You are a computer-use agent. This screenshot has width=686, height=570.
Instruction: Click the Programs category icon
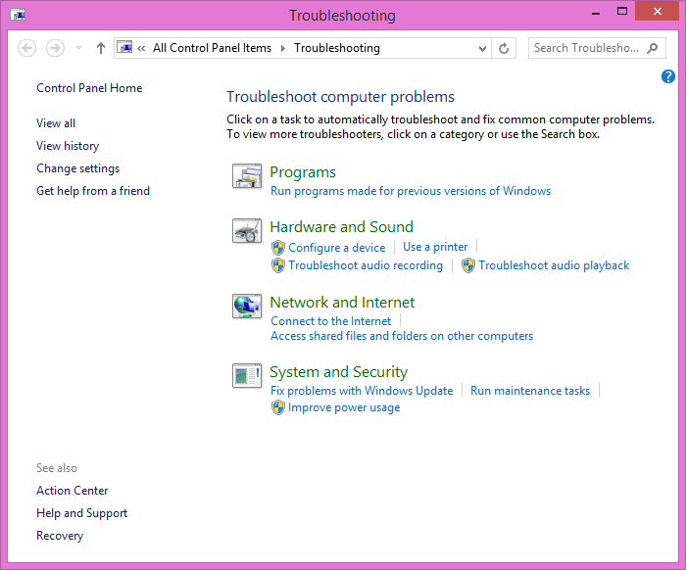point(247,175)
